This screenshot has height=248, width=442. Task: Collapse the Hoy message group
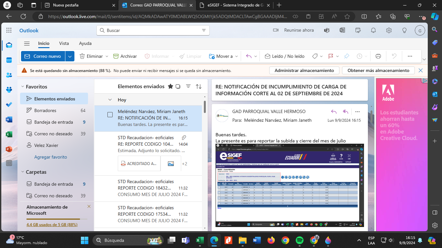click(x=110, y=100)
